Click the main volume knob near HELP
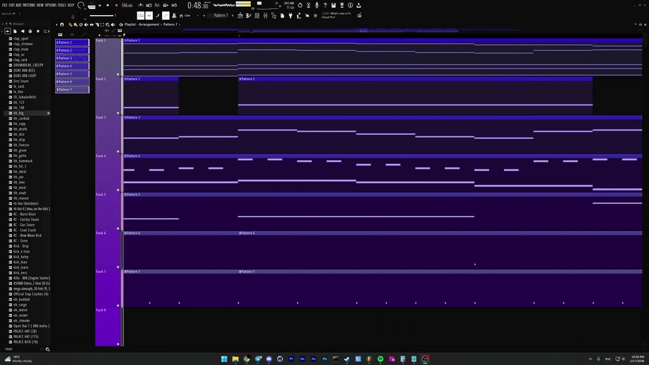The image size is (649, 365). pyautogui.click(x=81, y=5)
